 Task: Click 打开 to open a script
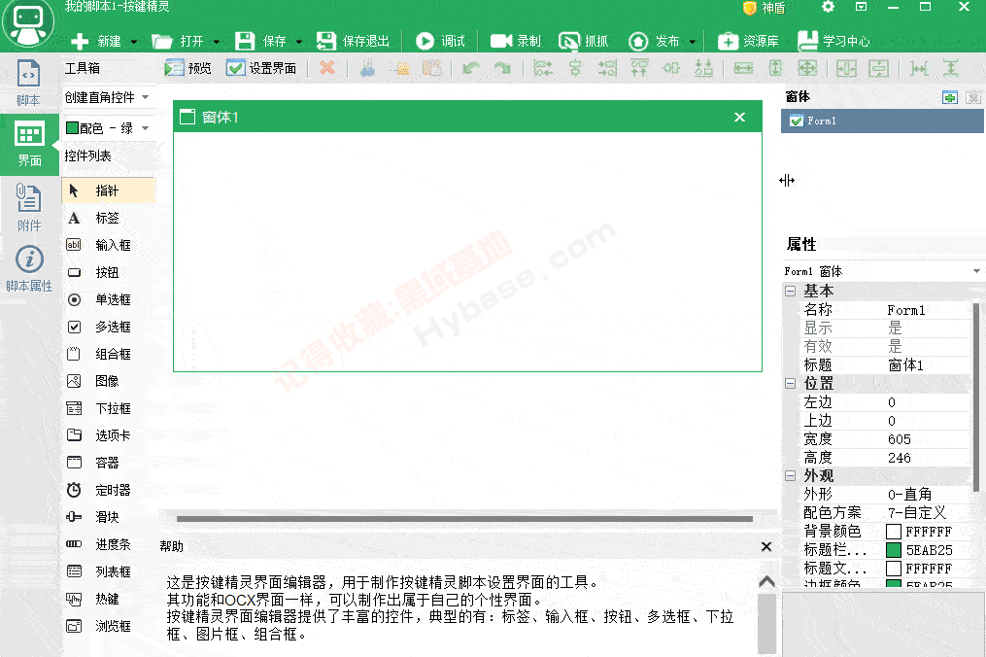pos(178,41)
